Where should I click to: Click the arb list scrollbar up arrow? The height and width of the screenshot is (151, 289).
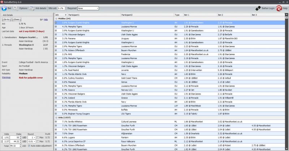click(286, 14)
